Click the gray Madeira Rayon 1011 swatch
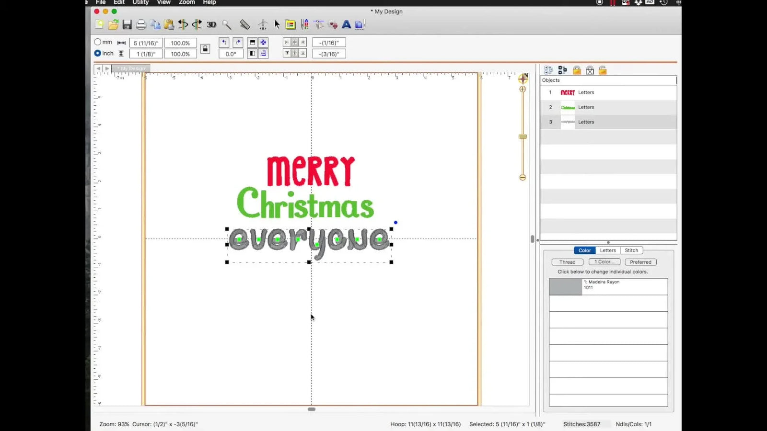This screenshot has width=767, height=431. (566, 287)
